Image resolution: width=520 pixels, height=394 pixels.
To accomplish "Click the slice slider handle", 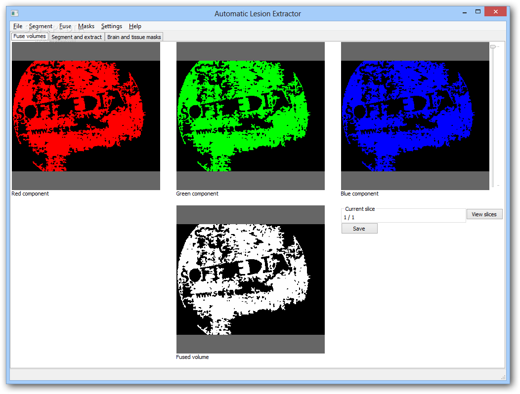I will tap(493, 47).
